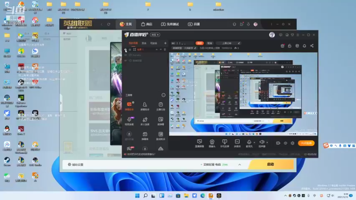Viewport: 356px width, 200px height.
Task: Toggle visibility of the second source row
Action: point(125,55)
